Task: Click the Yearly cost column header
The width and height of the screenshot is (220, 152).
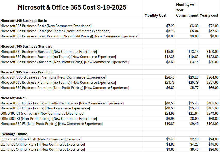Action: point(209,15)
